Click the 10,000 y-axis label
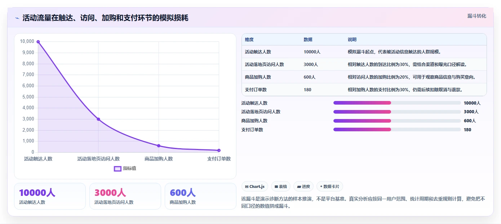This screenshot has height=224, width=501. click(x=27, y=41)
